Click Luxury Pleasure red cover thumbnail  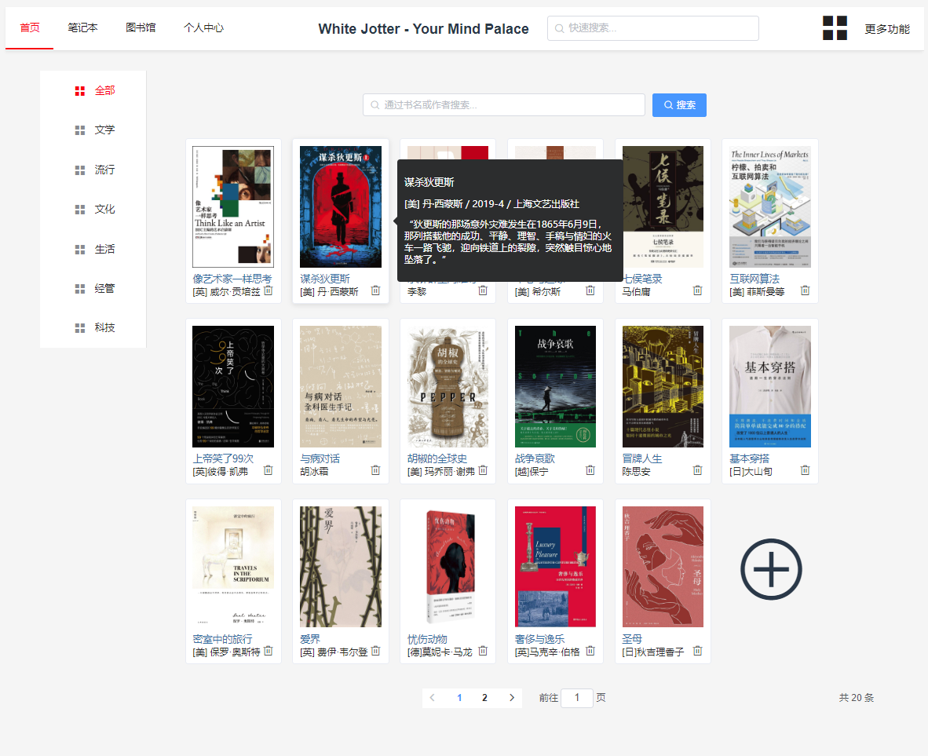[555, 567]
